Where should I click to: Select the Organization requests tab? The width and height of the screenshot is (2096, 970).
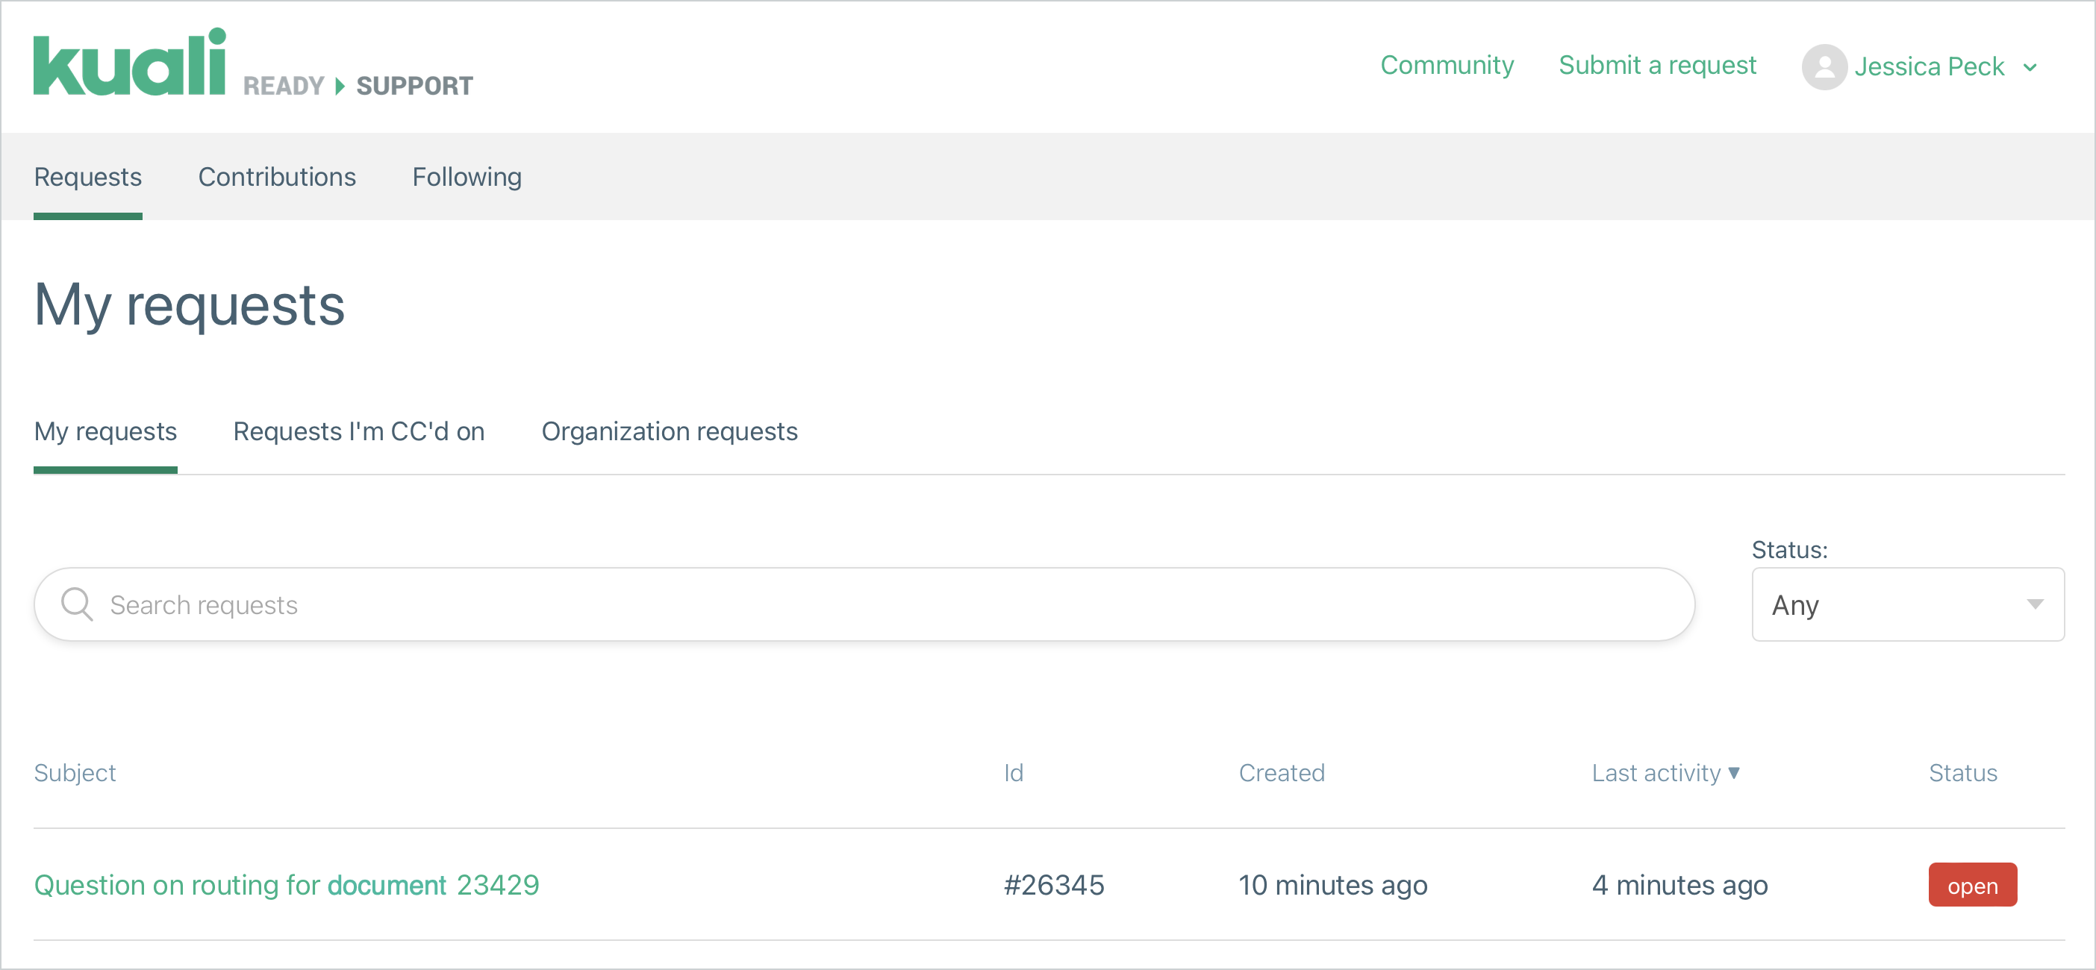(x=669, y=432)
